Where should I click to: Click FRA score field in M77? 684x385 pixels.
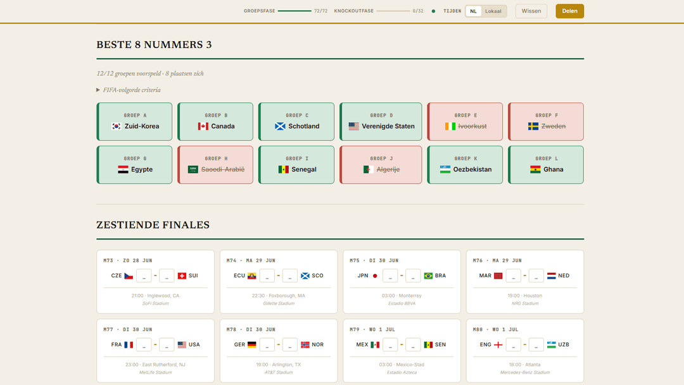click(x=144, y=345)
